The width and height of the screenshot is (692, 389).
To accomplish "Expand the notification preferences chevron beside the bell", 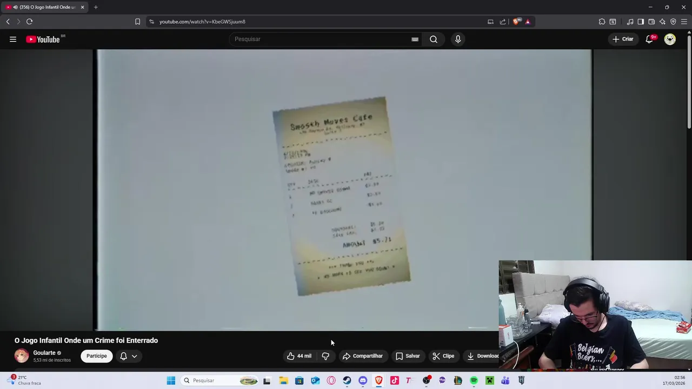I will 134,356.
